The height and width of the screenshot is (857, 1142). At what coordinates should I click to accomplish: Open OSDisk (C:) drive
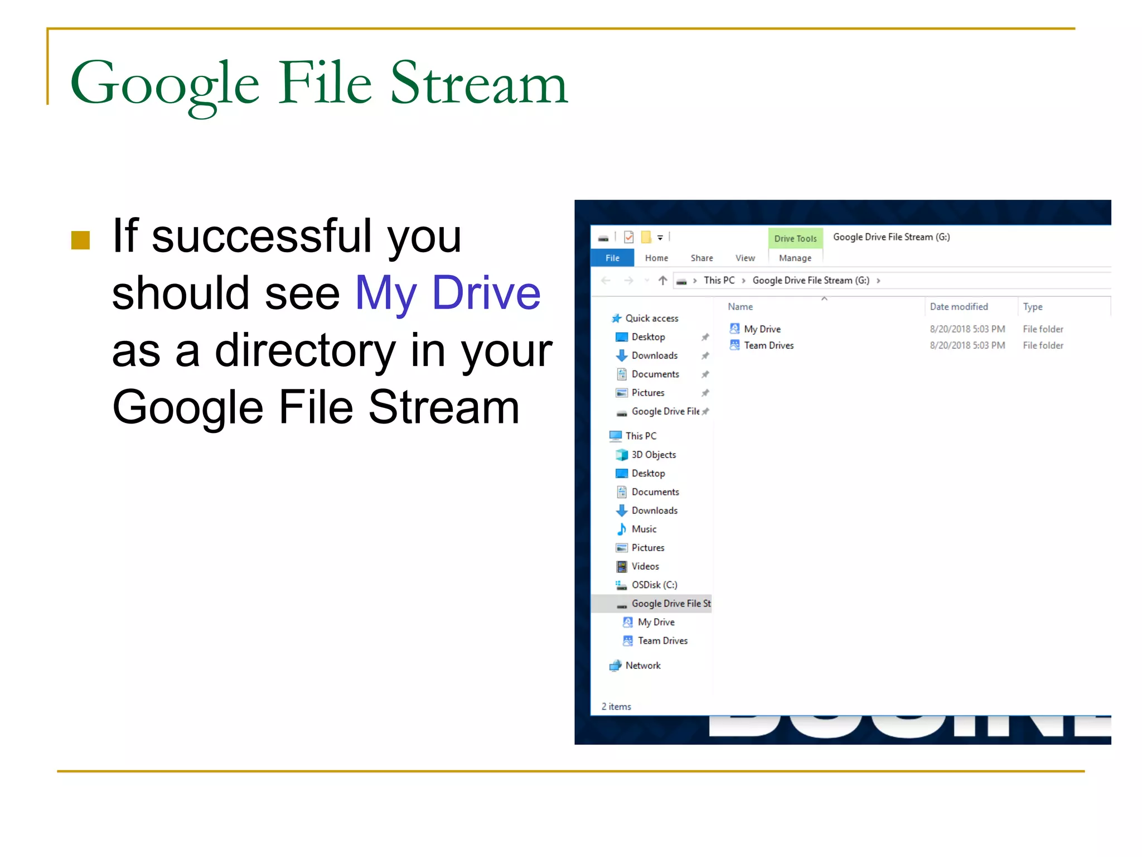pos(655,585)
